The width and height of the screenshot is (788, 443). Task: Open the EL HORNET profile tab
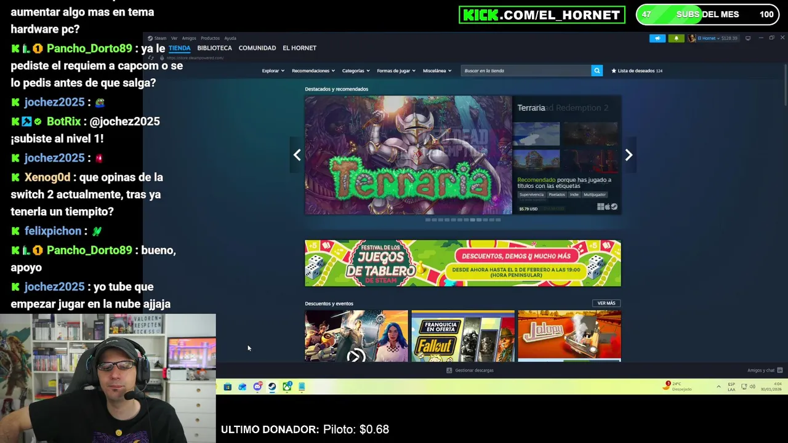[x=299, y=48]
